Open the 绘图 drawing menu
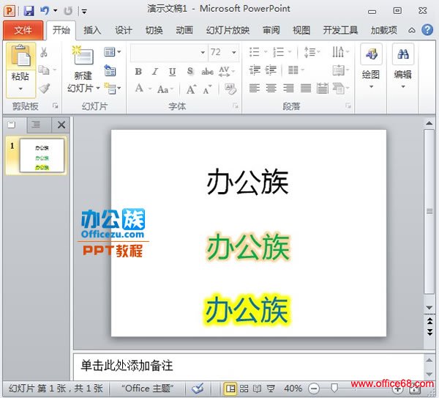The height and width of the screenshot is (398, 439). (371, 67)
